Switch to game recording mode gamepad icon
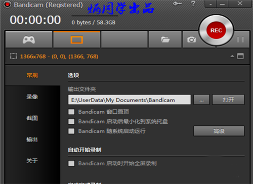This screenshot has width=253, height=184. point(29,40)
